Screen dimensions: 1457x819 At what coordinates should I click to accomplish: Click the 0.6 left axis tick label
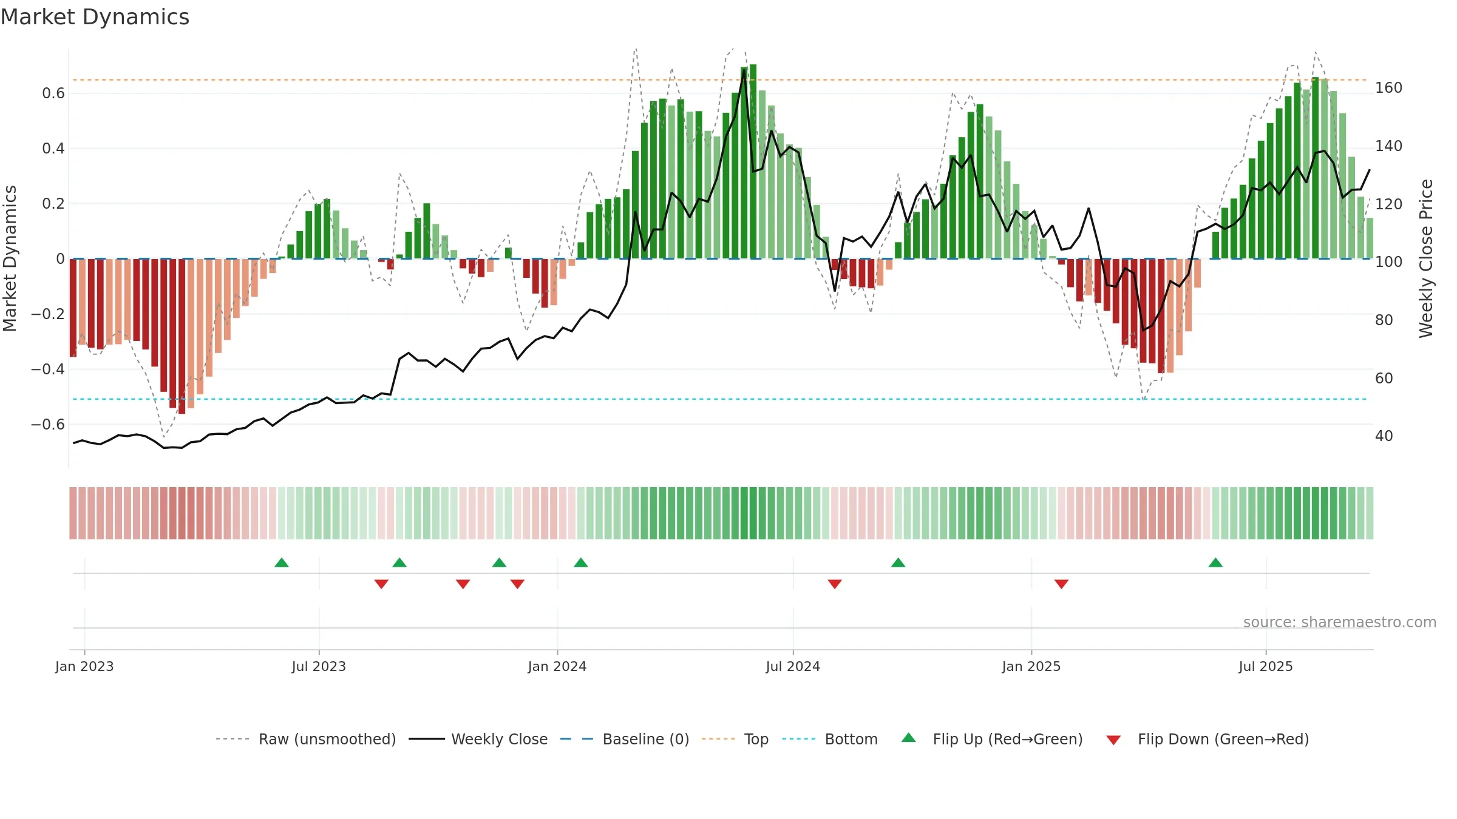click(x=53, y=93)
